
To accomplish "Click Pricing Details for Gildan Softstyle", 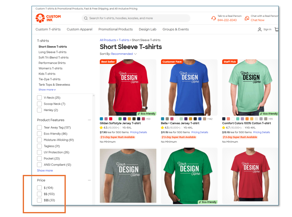I will pos(139,132).
